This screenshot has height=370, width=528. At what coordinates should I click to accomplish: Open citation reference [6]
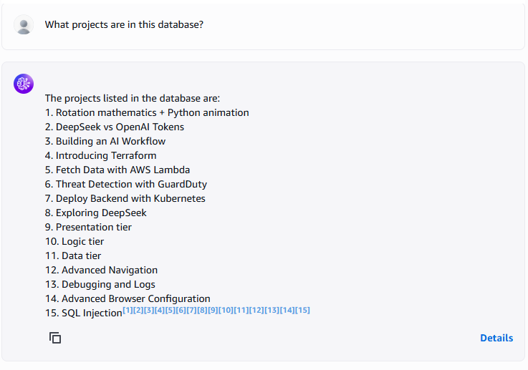(x=181, y=310)
